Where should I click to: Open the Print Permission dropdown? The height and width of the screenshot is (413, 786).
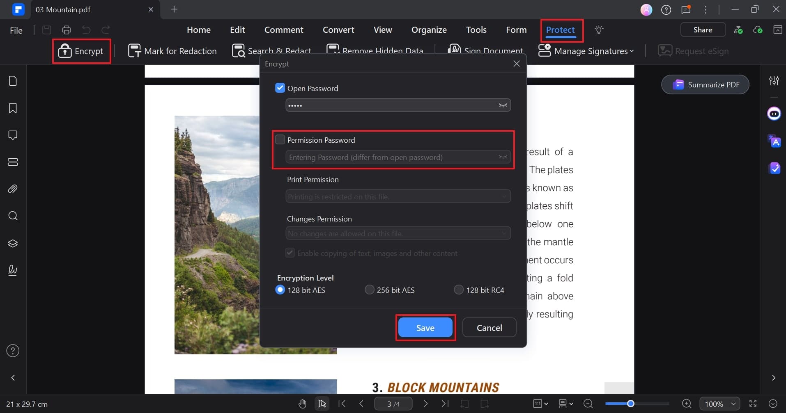398,196
